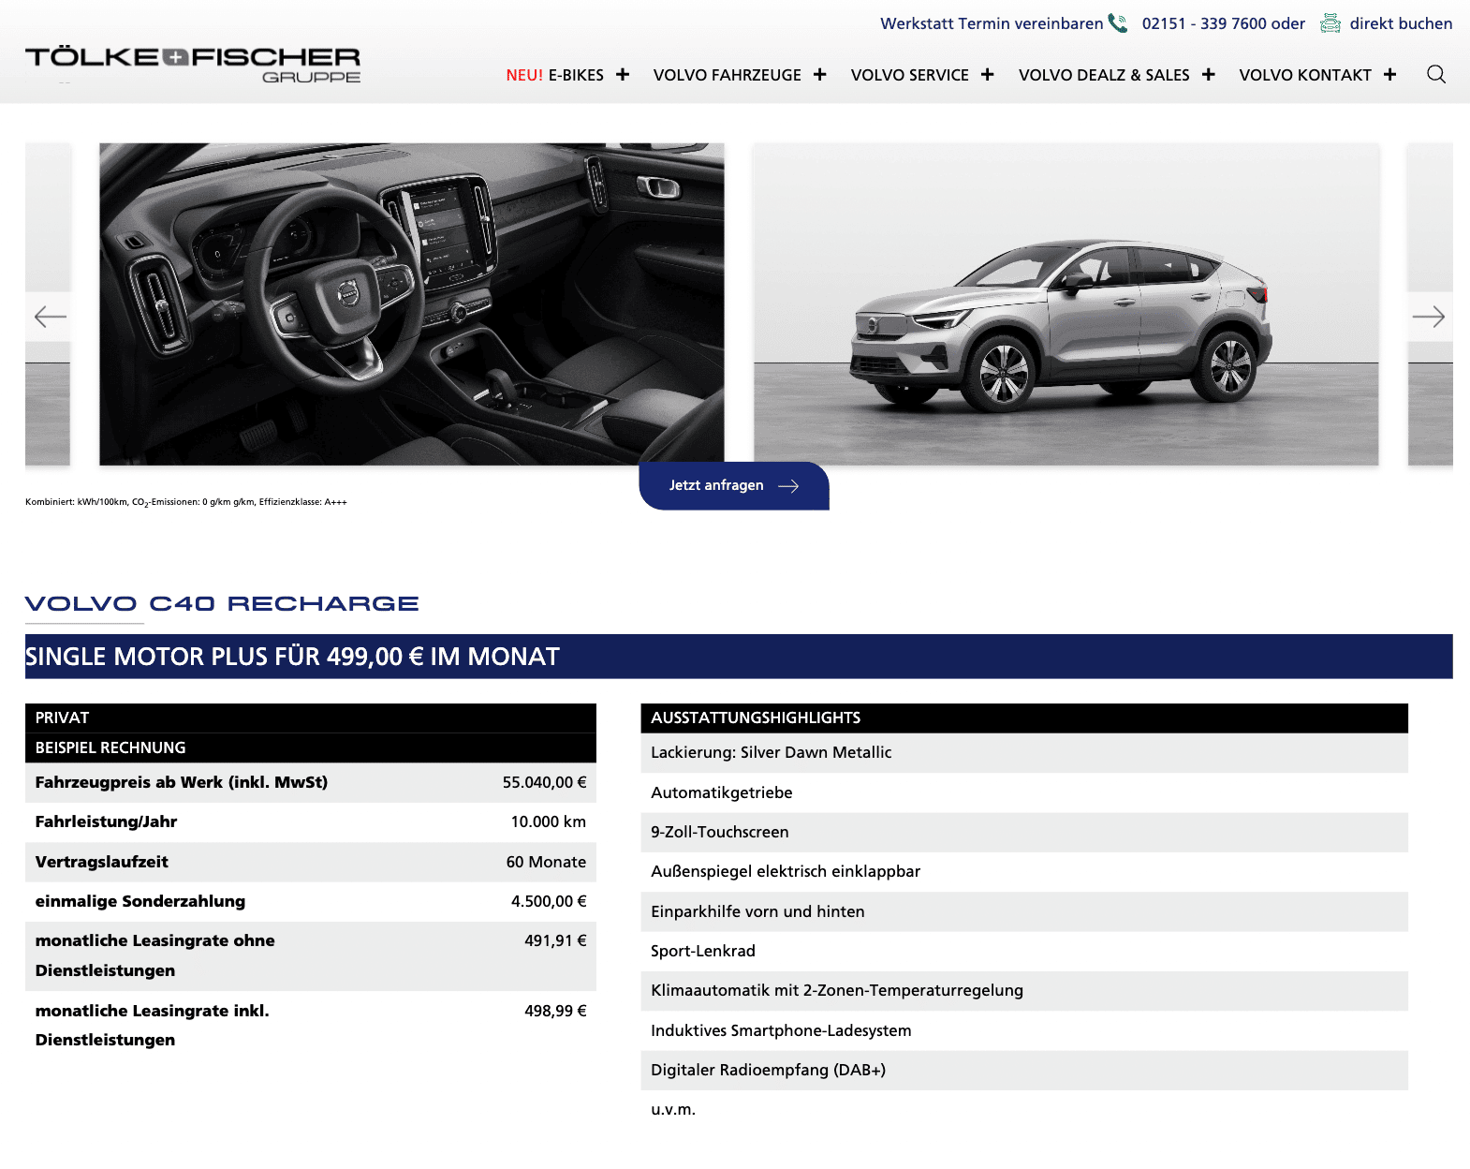Image resolution: width=1470 pixels, height=1169 pixels.
Task: Click the phone icon in the top bar
Action: tap(1117, 23)
